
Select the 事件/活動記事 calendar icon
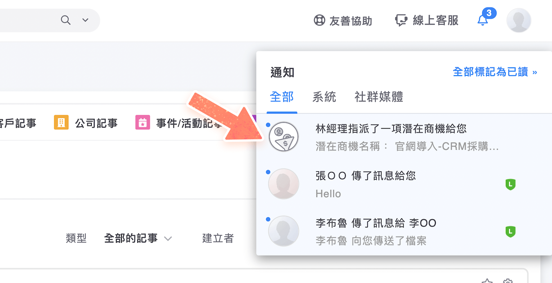pyautogui.click(x=142, y=122)
